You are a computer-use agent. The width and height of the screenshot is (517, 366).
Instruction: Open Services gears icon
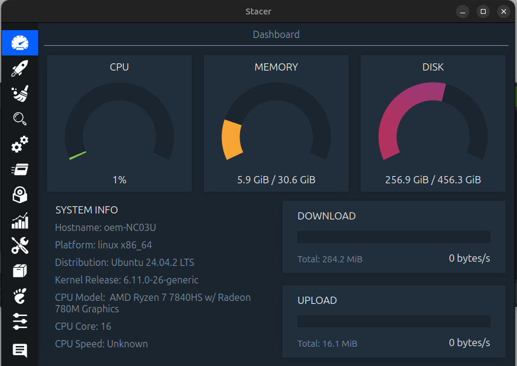click(x=20, y=144)
